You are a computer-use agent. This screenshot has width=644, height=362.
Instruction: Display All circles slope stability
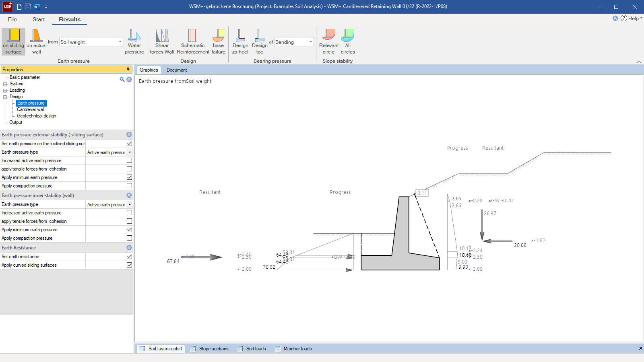pos(348,41)
